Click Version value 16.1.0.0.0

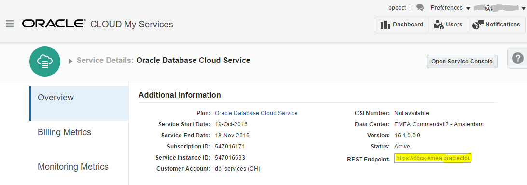point(407,136)
